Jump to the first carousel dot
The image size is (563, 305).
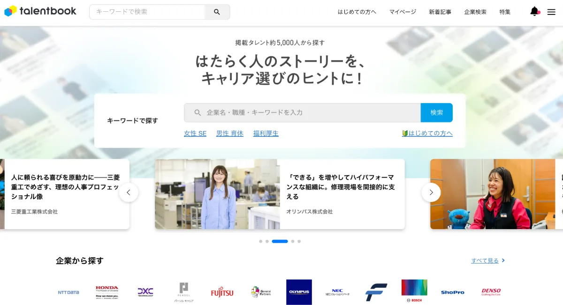click(x=260, y=241)
